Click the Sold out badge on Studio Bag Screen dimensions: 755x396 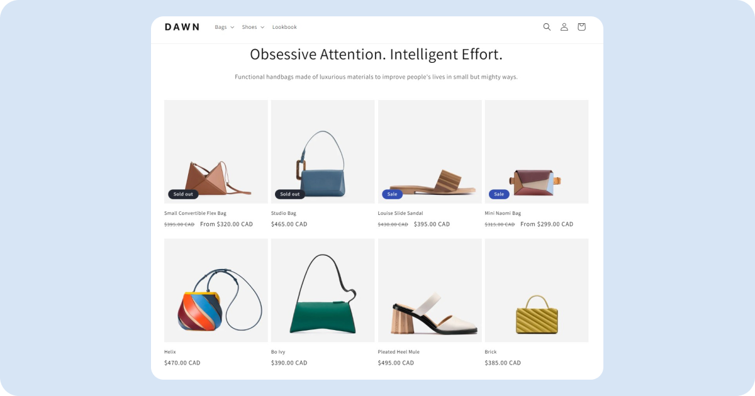coord(289,194)
